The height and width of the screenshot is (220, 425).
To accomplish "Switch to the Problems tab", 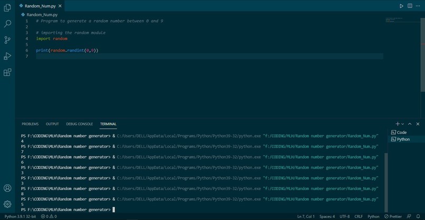I will (x=30, y=124).
